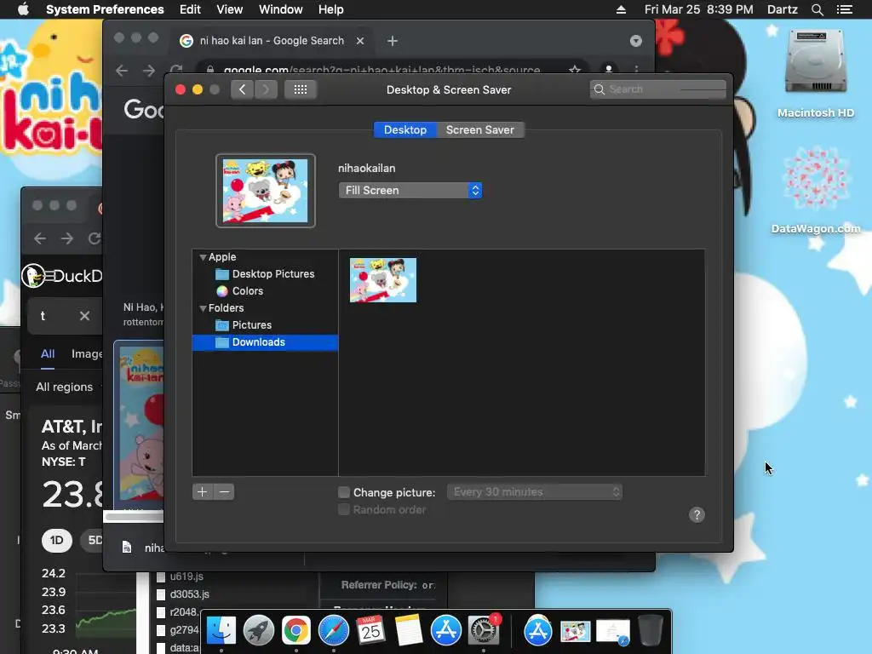Open the Edit menu
This screenshot has height=654, width=872.
(190, 9)
